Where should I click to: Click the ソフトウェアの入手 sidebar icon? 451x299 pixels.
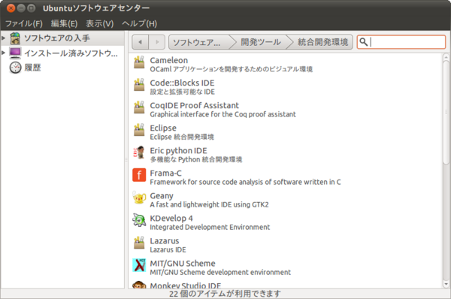(15, 38)
